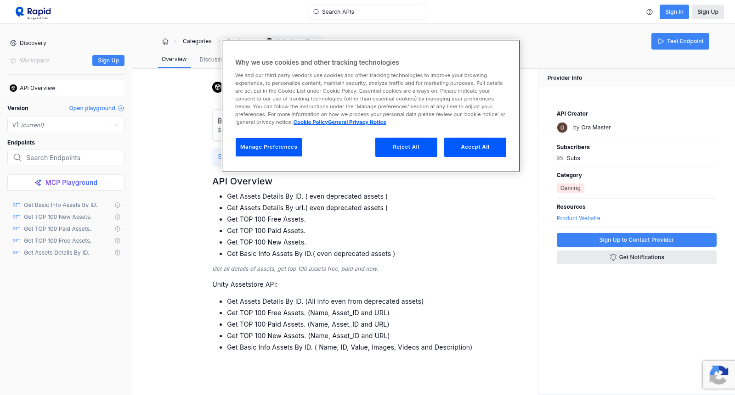Open the Product Website link

[x=578, y=218]
